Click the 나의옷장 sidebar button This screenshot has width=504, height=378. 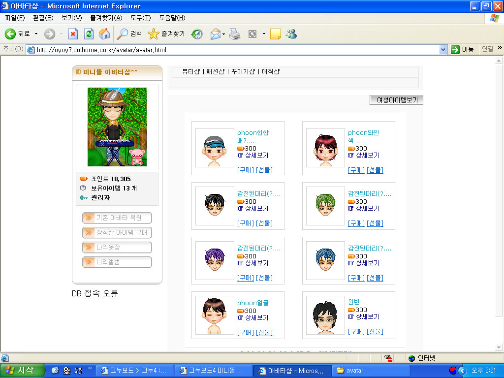click(x=117, y=247)
